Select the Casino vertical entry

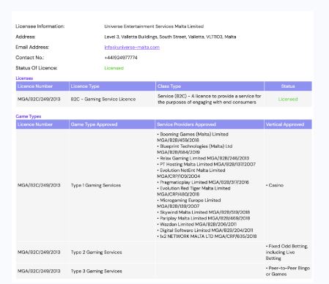click(275, 185)
